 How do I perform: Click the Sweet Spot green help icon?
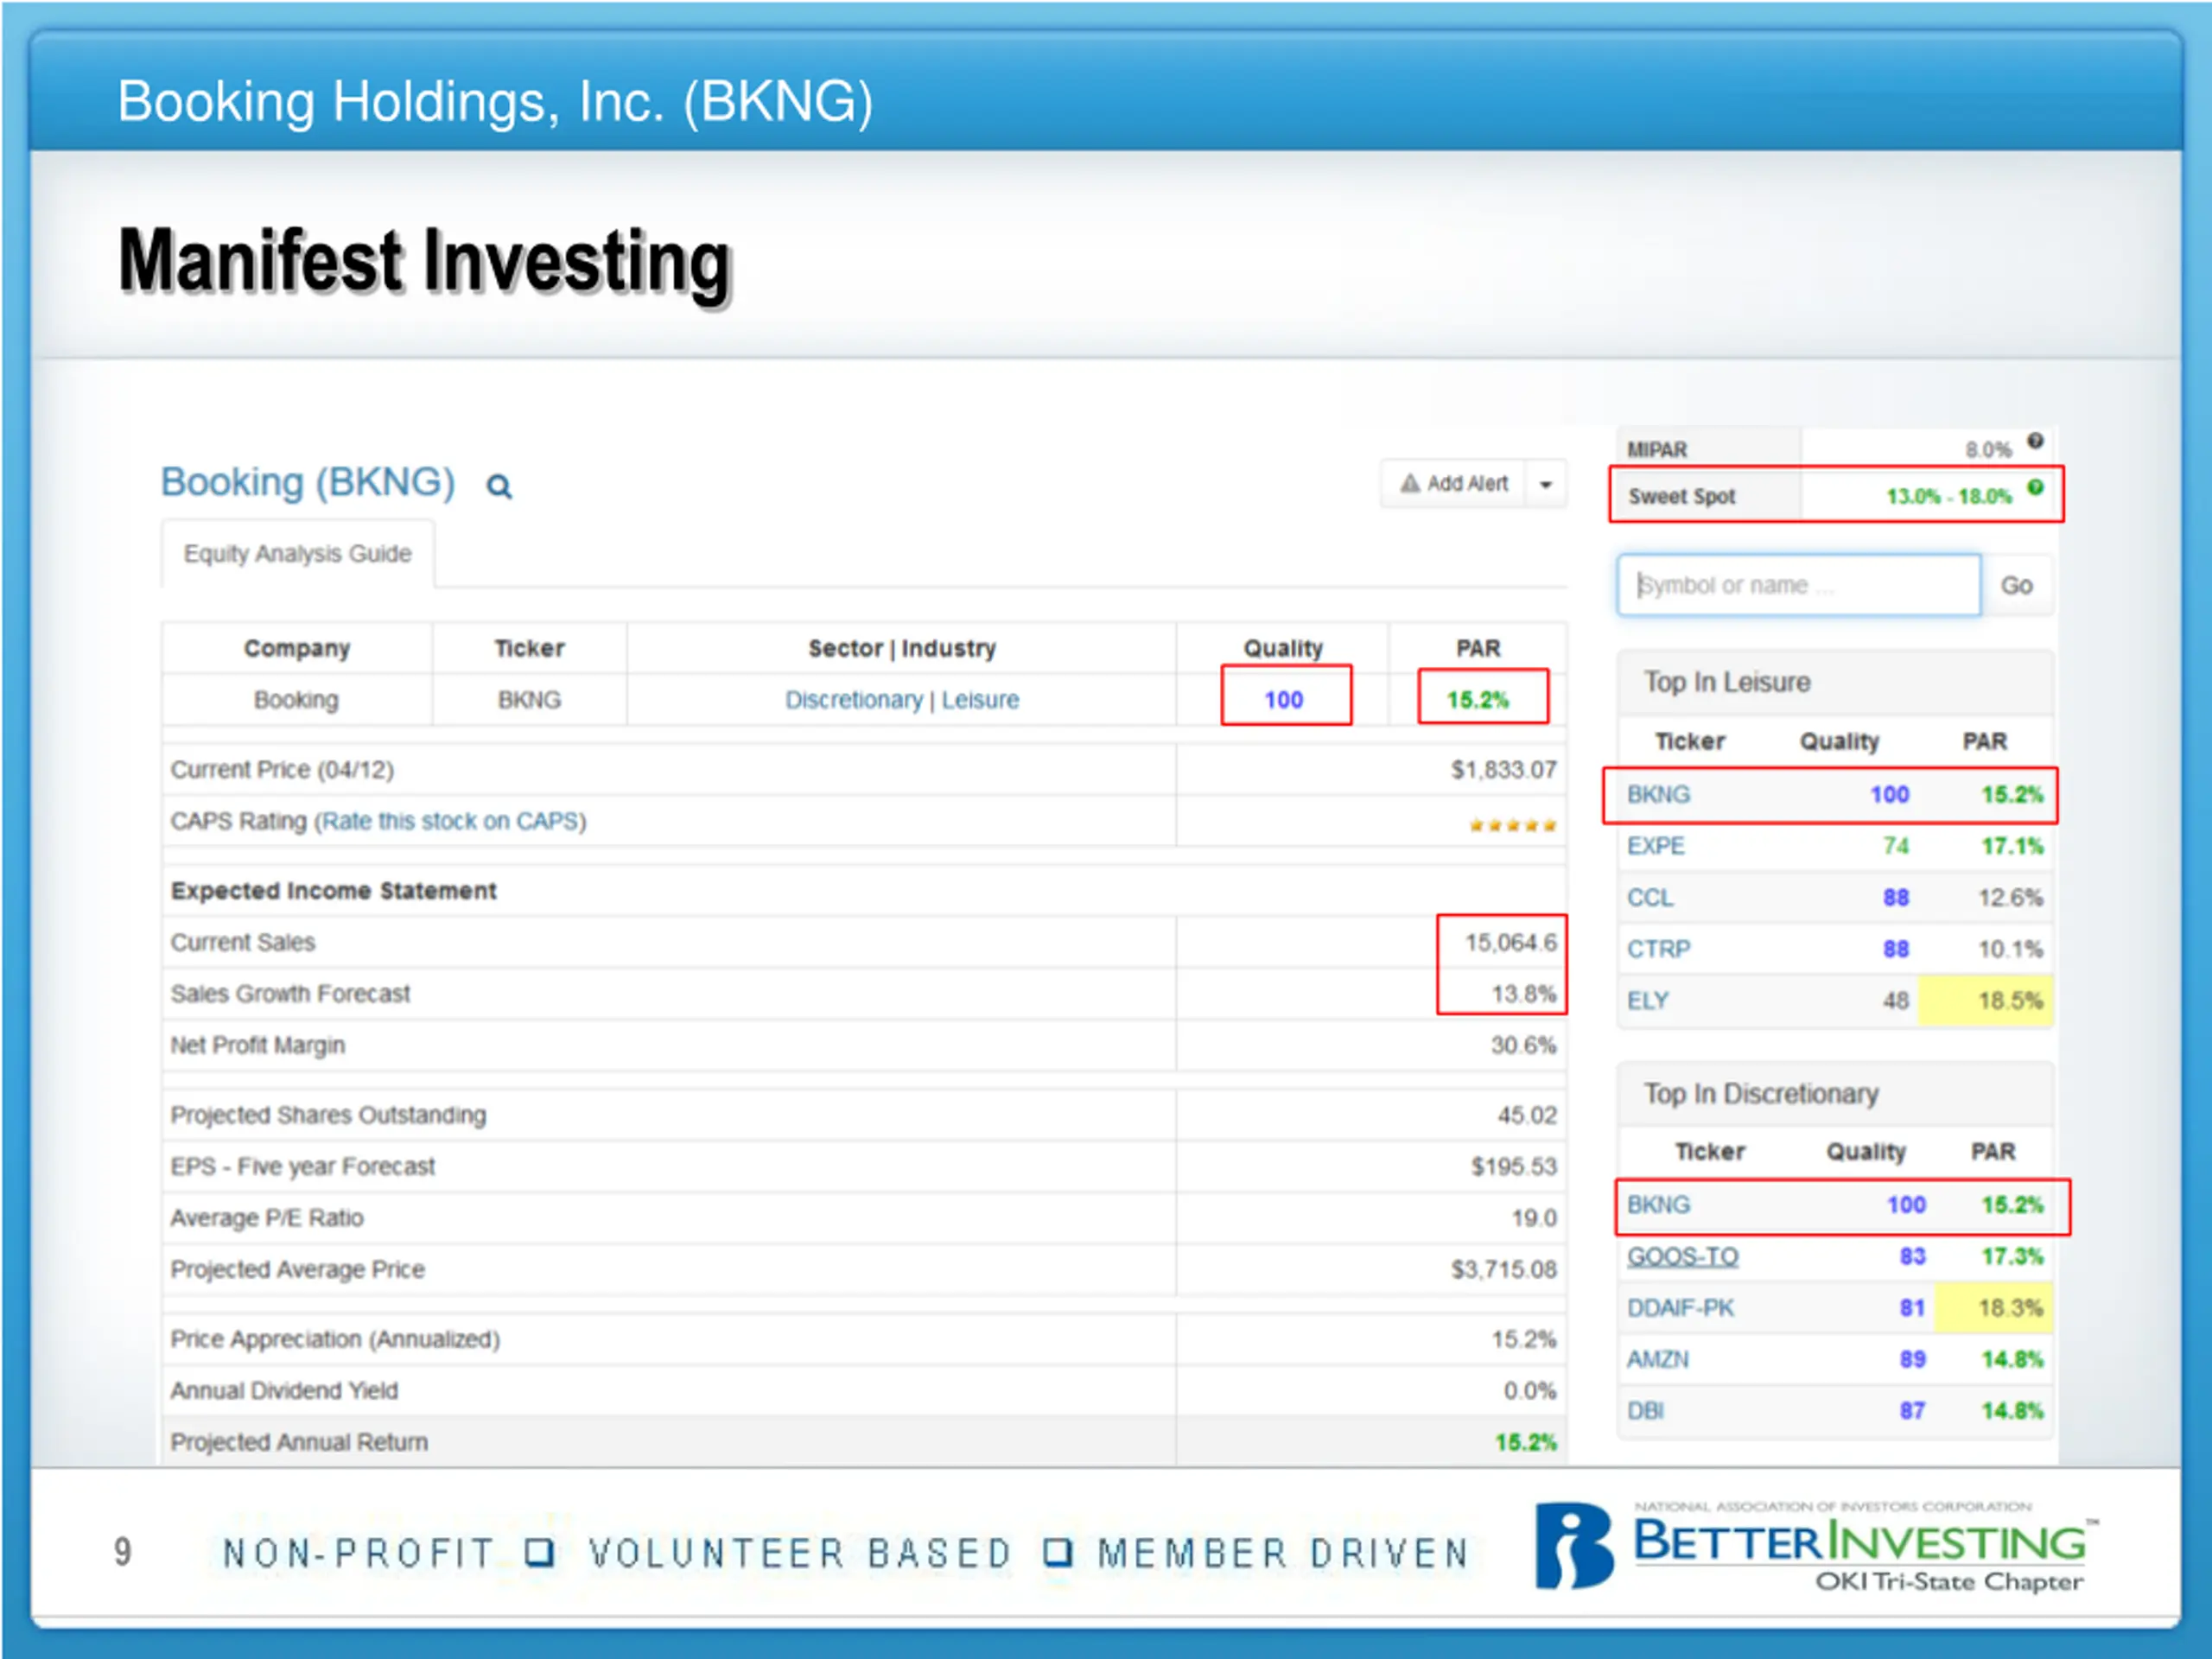coord(2035,488)
